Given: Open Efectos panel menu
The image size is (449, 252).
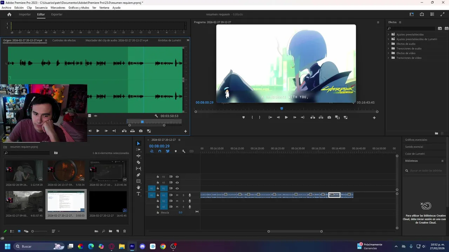Looking at the screenshot, I should (400, 22).
